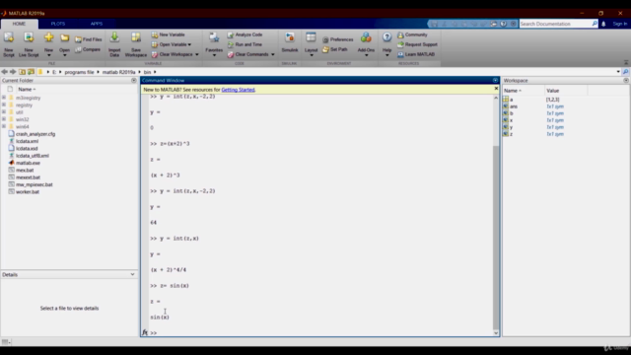
Task: Open the address path dropdown arrow
Action: point(618,72)
